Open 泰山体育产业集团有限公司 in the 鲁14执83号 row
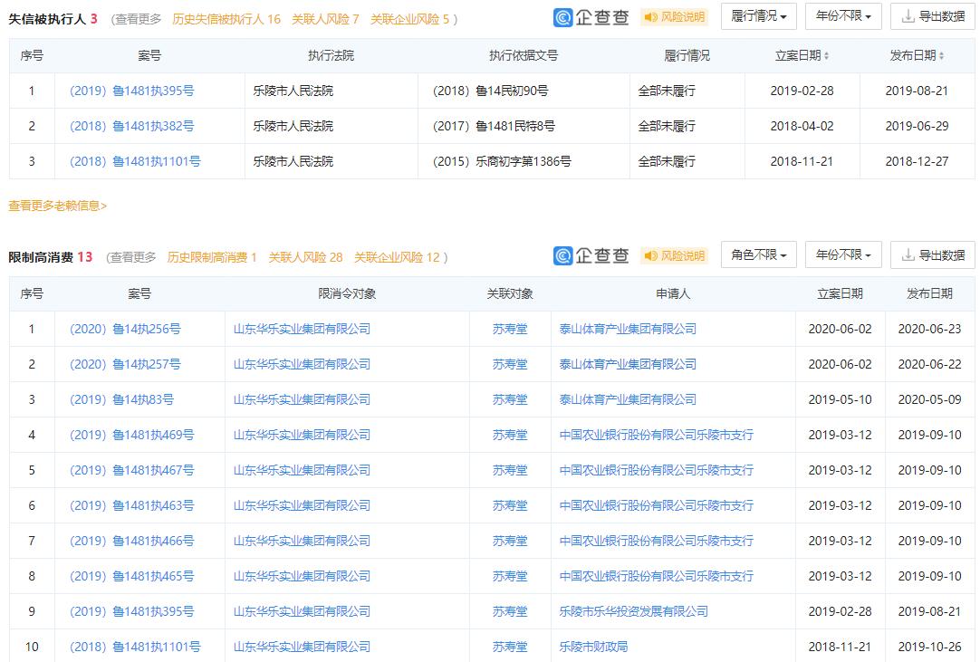This screenshot has width=980, height=662. point(628,399)
